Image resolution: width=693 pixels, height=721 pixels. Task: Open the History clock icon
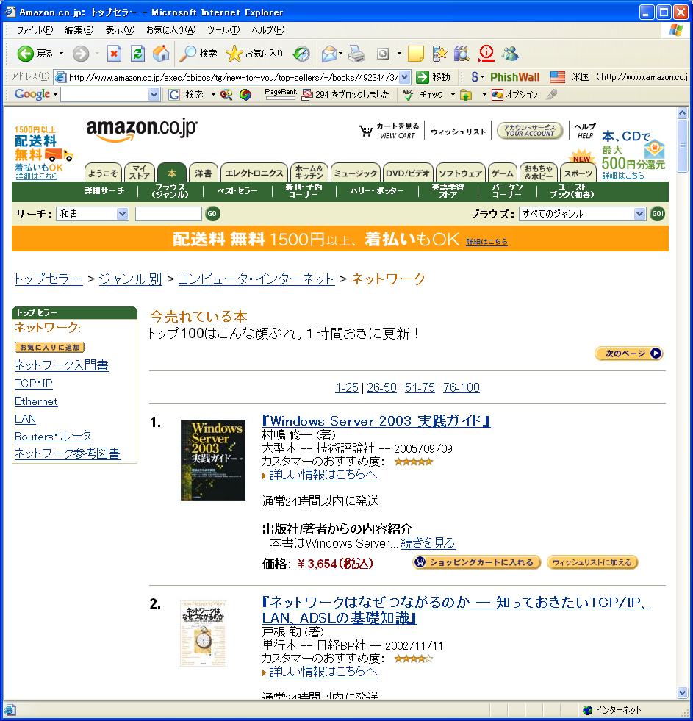301,54
